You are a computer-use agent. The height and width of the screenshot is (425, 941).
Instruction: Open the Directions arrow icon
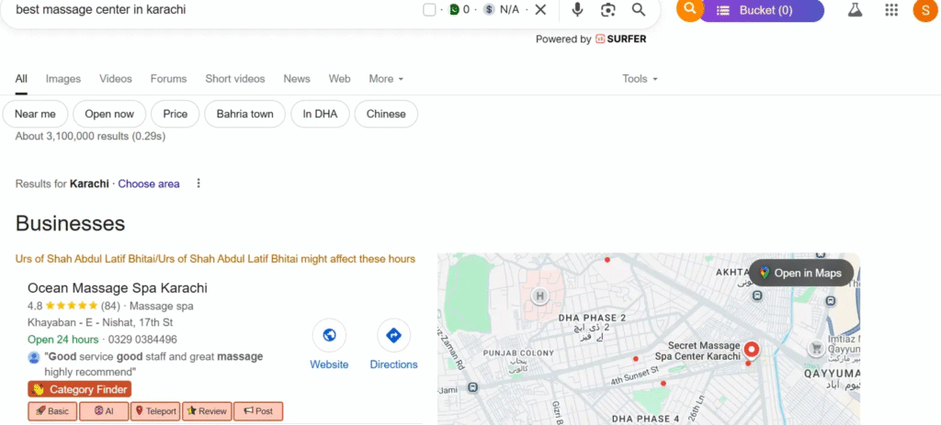pyautogui.click(x=393, y=335)
